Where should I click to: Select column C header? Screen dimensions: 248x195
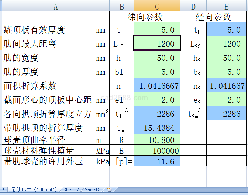[x=157, y=6]
